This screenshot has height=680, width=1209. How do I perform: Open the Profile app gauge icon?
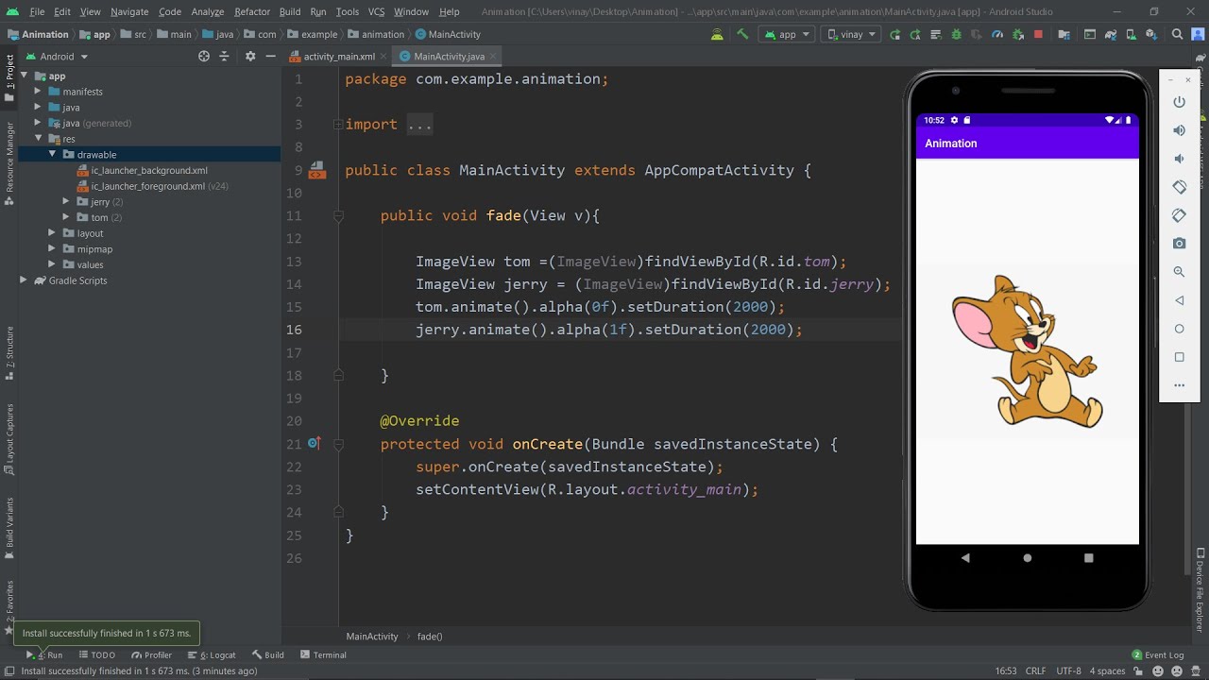[997, 34]
